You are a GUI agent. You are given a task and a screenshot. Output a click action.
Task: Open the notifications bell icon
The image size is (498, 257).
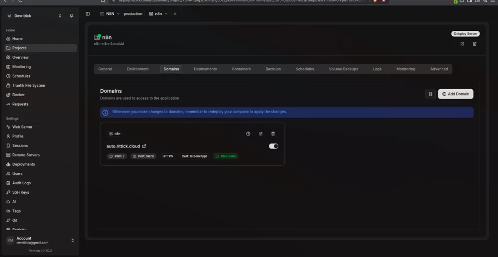71,16
